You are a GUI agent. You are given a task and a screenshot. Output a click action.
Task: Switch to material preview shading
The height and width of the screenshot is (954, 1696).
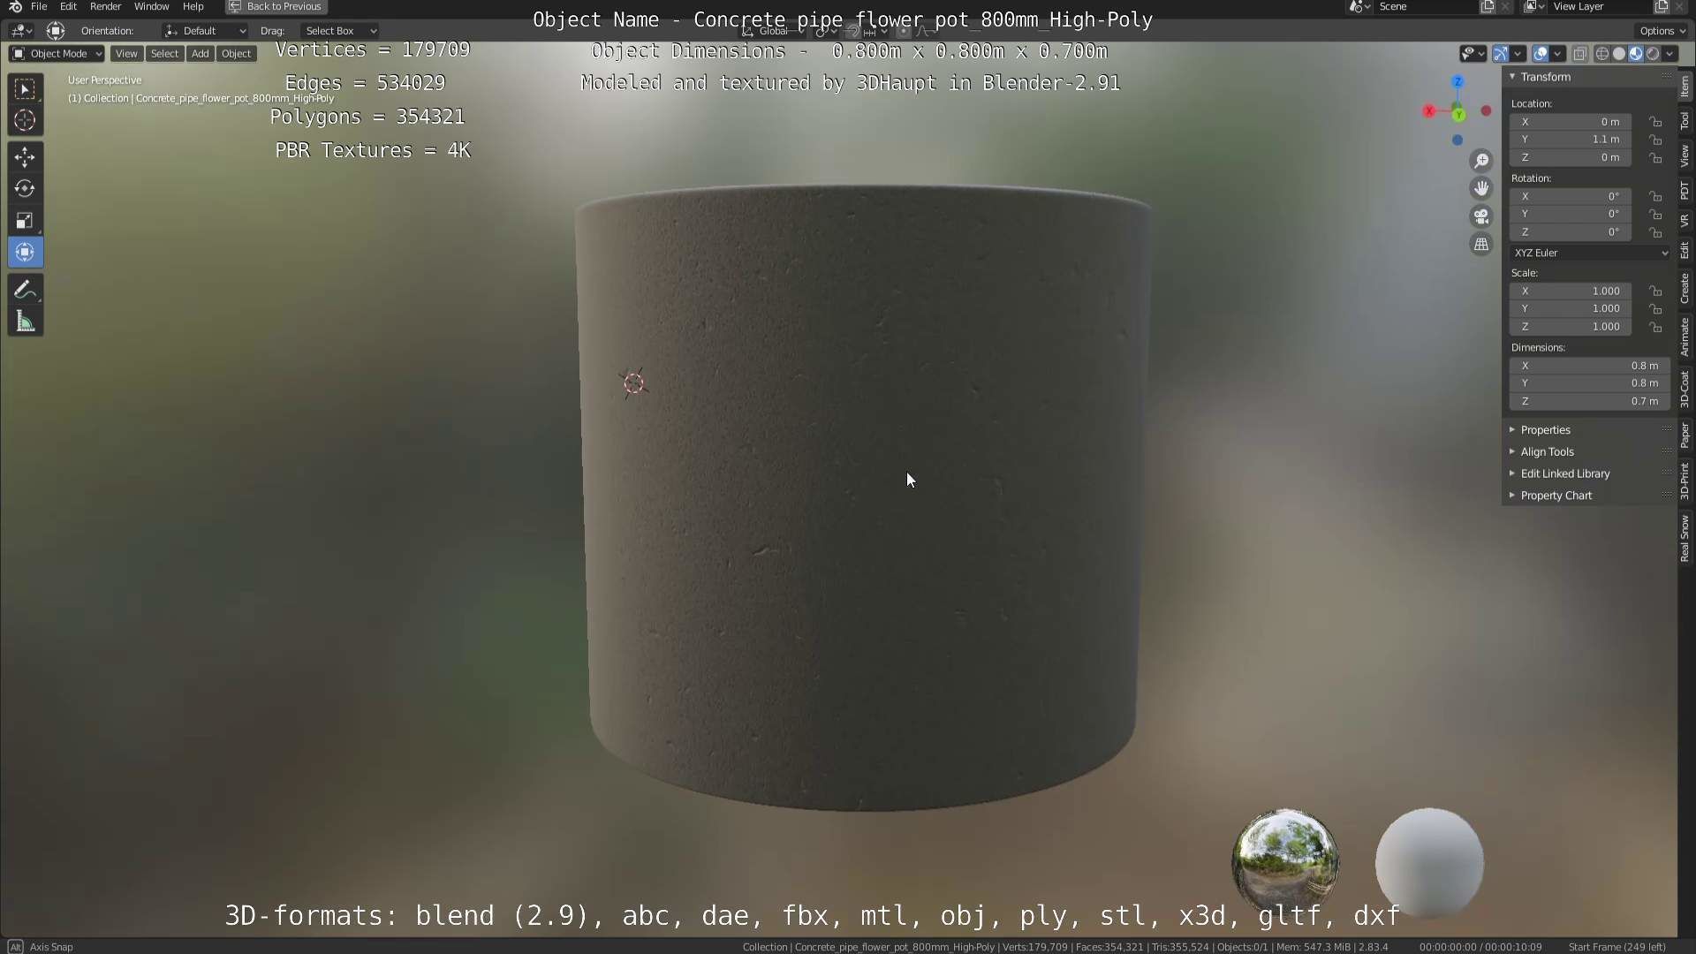pos(1636,54)
